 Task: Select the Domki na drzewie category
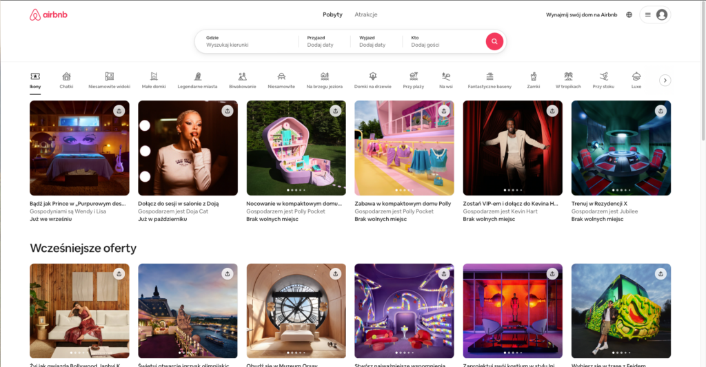pos(372,80)
